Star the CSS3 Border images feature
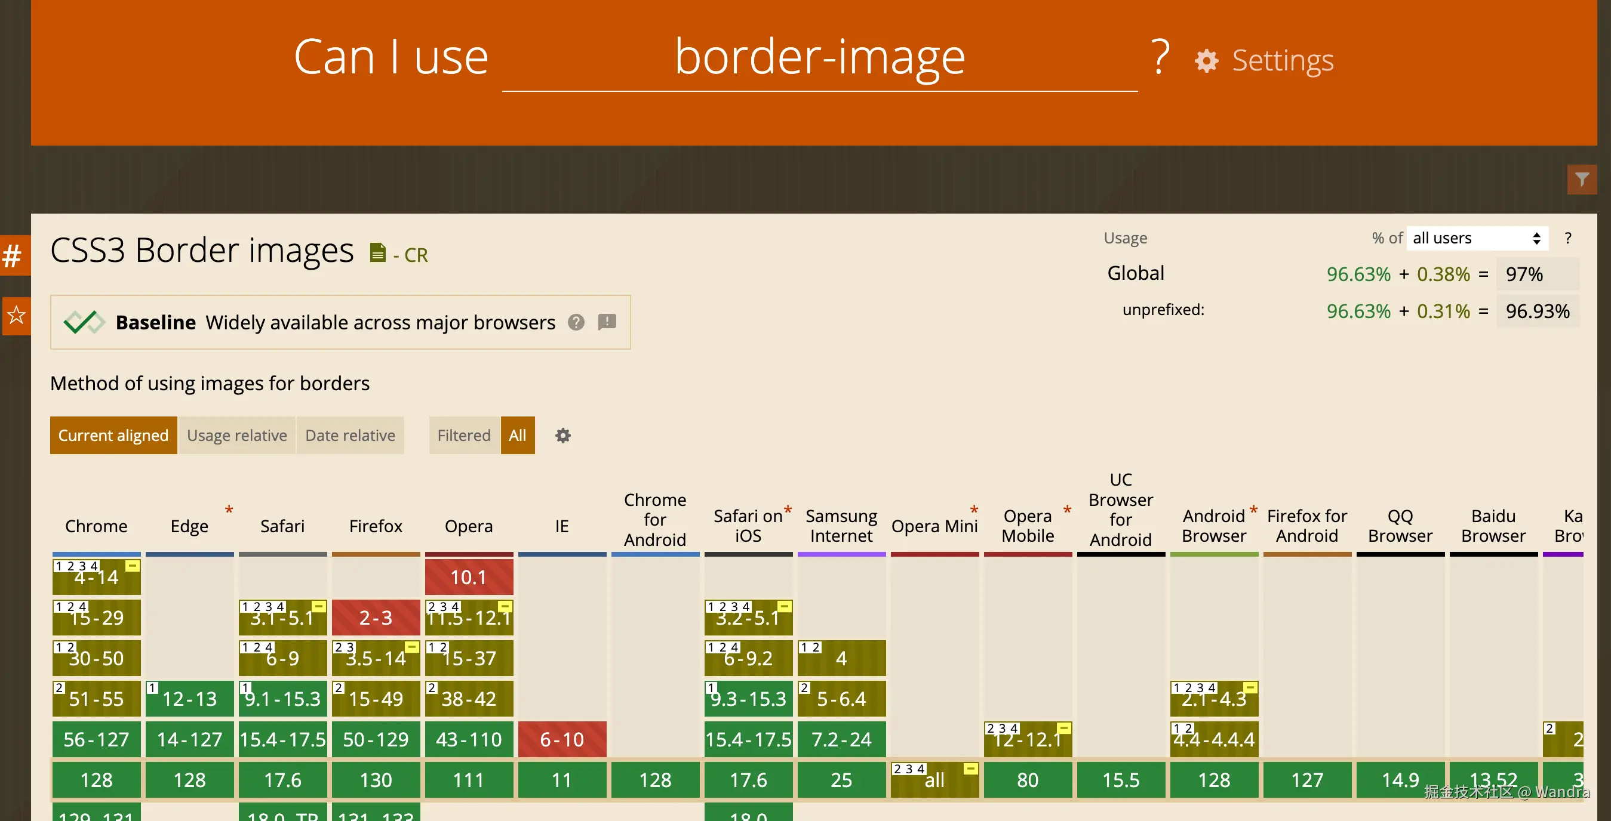 click(16, 316)
